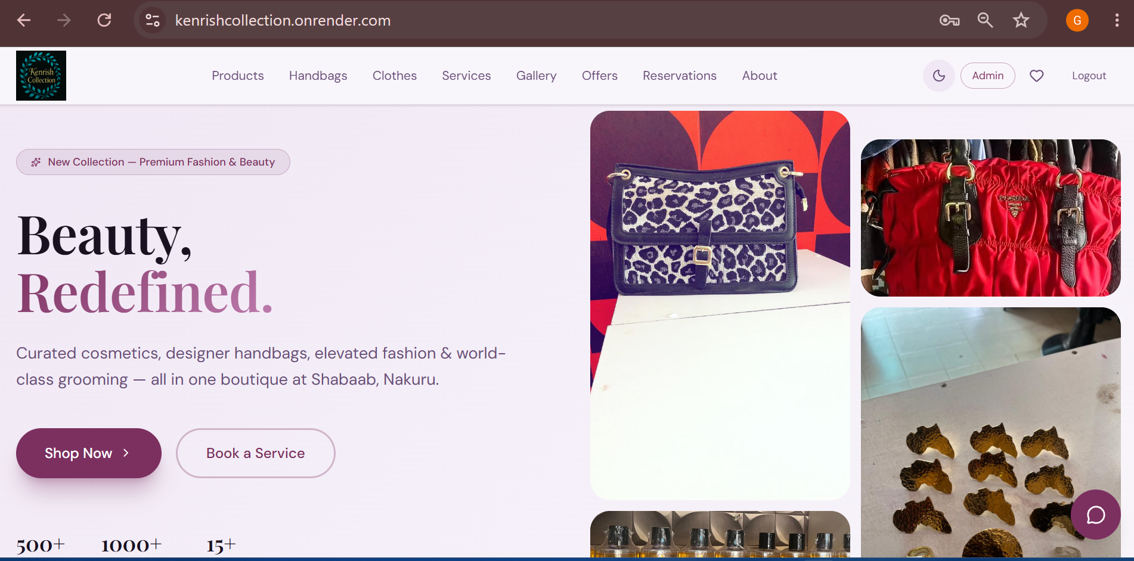The height and width of the screenshot is (561, 1134).
Task: Open the Google profile avatar
Action: coord(1077,20)
